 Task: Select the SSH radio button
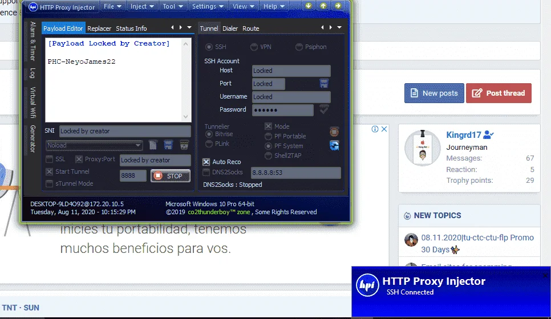click(209, 47)
